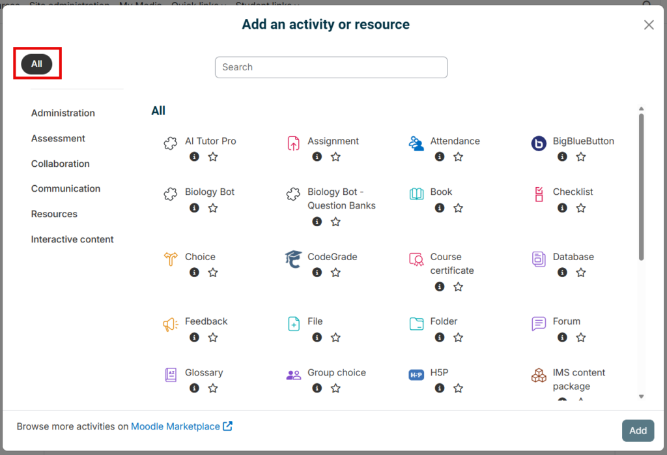
Task: Star the Folder resource
Action: click(x=458, y=337)
